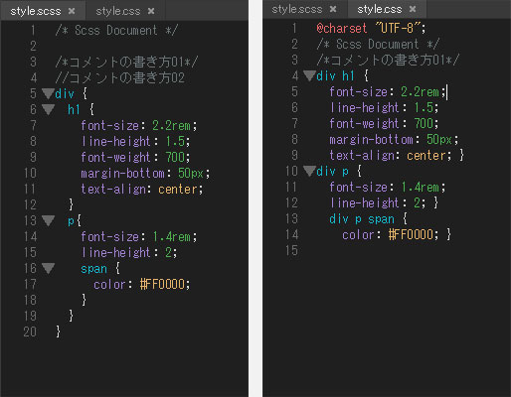Screen dimensions: 511x397
Task: Switch to style.scss tab in right editor
Action: click(x=297, y=9)
